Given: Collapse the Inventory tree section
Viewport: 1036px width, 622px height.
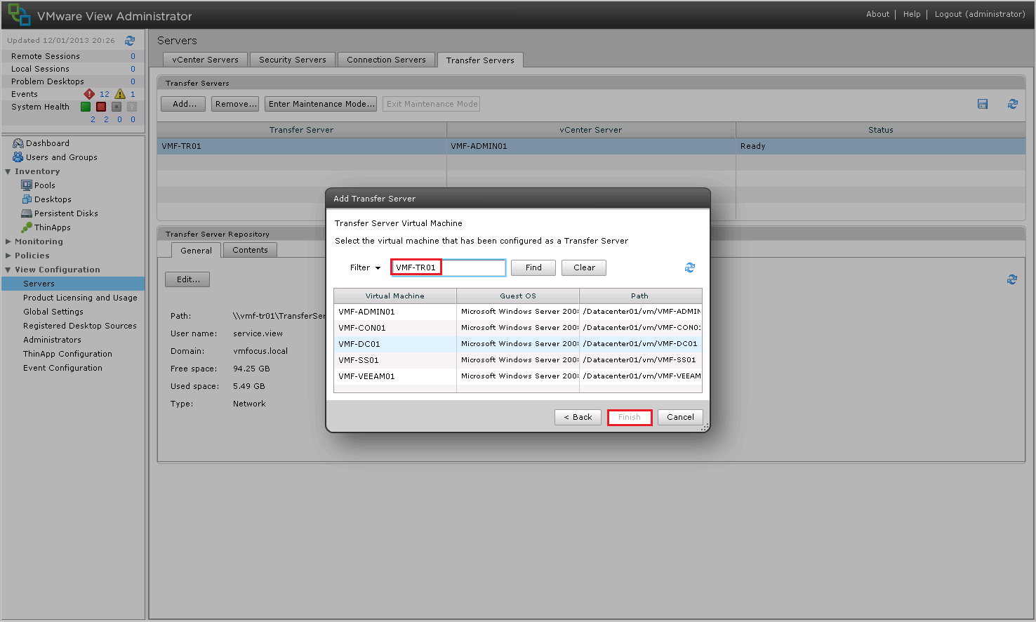Looking at the screenshot, I should pyautogui.click(x=8, y=171).
